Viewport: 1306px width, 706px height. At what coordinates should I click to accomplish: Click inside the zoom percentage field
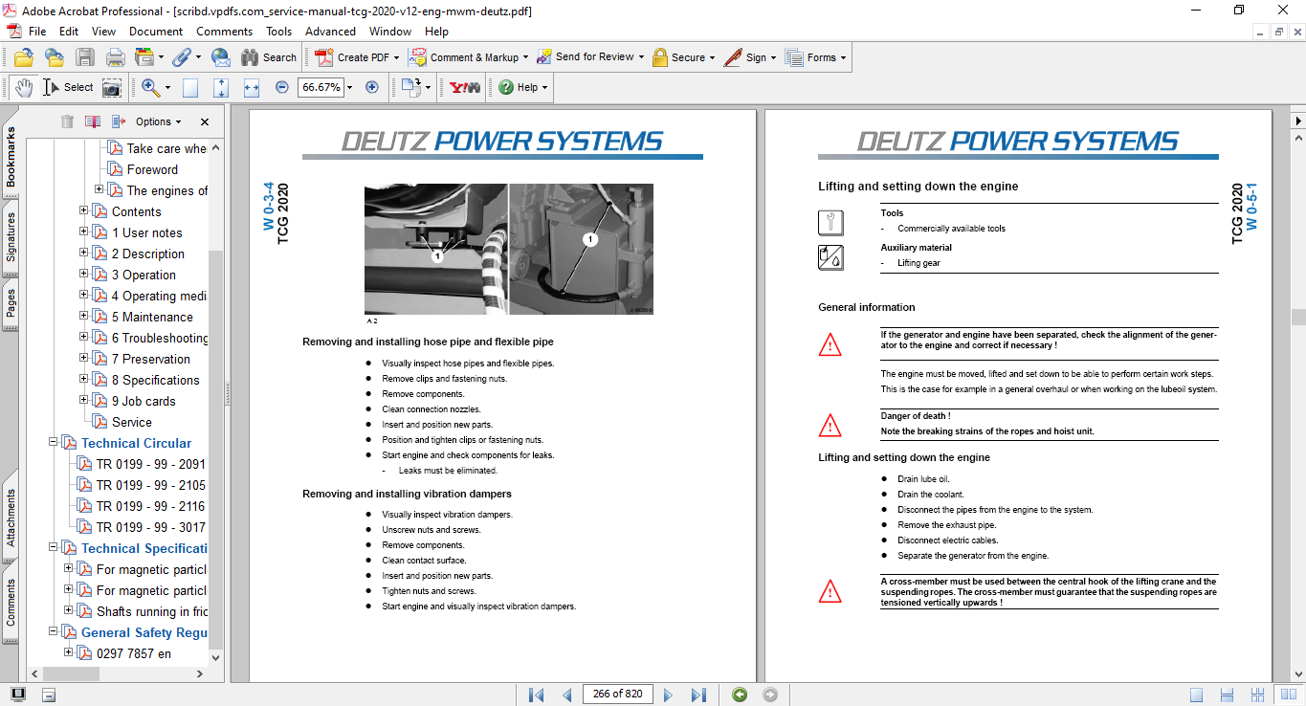[x=320, y=87]
